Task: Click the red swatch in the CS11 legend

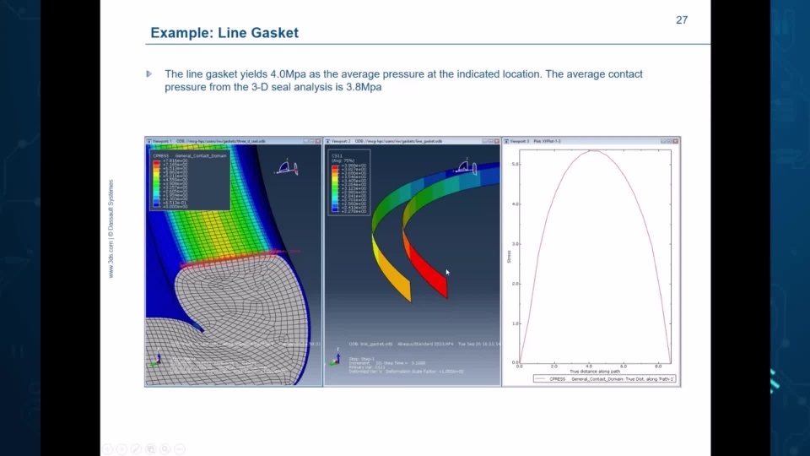Action: [335, 168]
